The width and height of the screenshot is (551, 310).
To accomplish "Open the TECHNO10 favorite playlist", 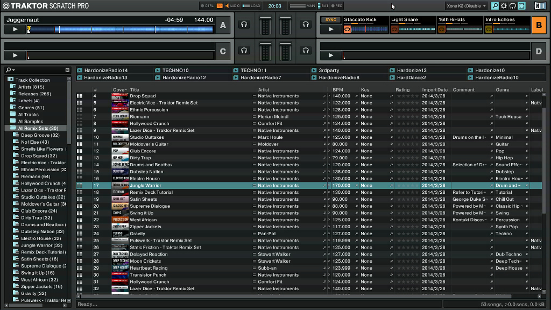I will point(175,71).
